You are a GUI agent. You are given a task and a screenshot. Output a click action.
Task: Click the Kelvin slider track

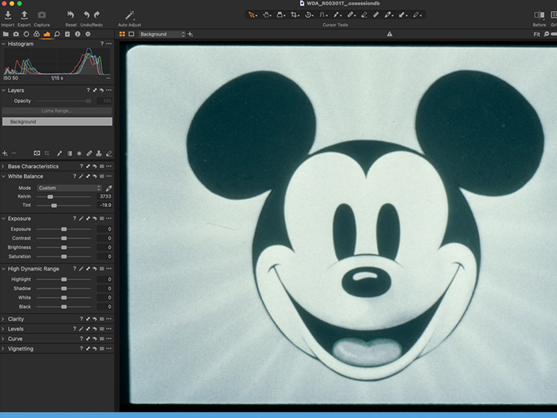click(64, 197)
